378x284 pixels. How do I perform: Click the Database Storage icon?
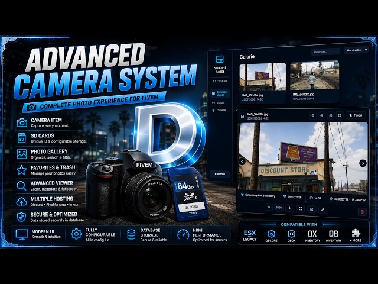131,234
